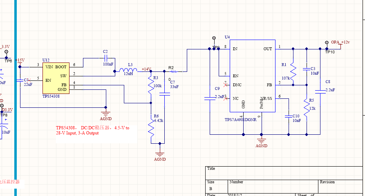Click the SW pin label on U12
This screenshot has height=196, width=365.
tap(63, 76)
